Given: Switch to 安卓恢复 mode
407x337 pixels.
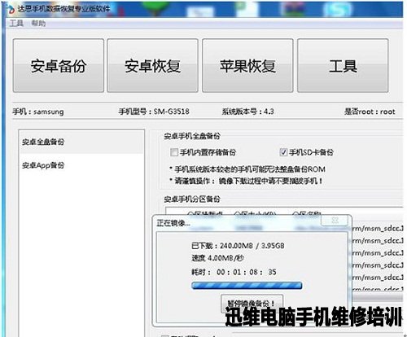Looking at the screenshot, I should point(152,65).
